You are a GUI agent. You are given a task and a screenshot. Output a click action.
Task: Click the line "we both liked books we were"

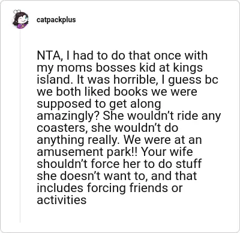point(117,92)
